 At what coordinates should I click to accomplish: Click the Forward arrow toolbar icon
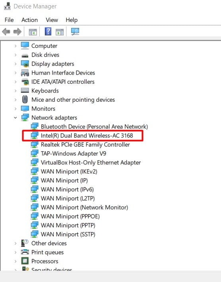[17, 32]
